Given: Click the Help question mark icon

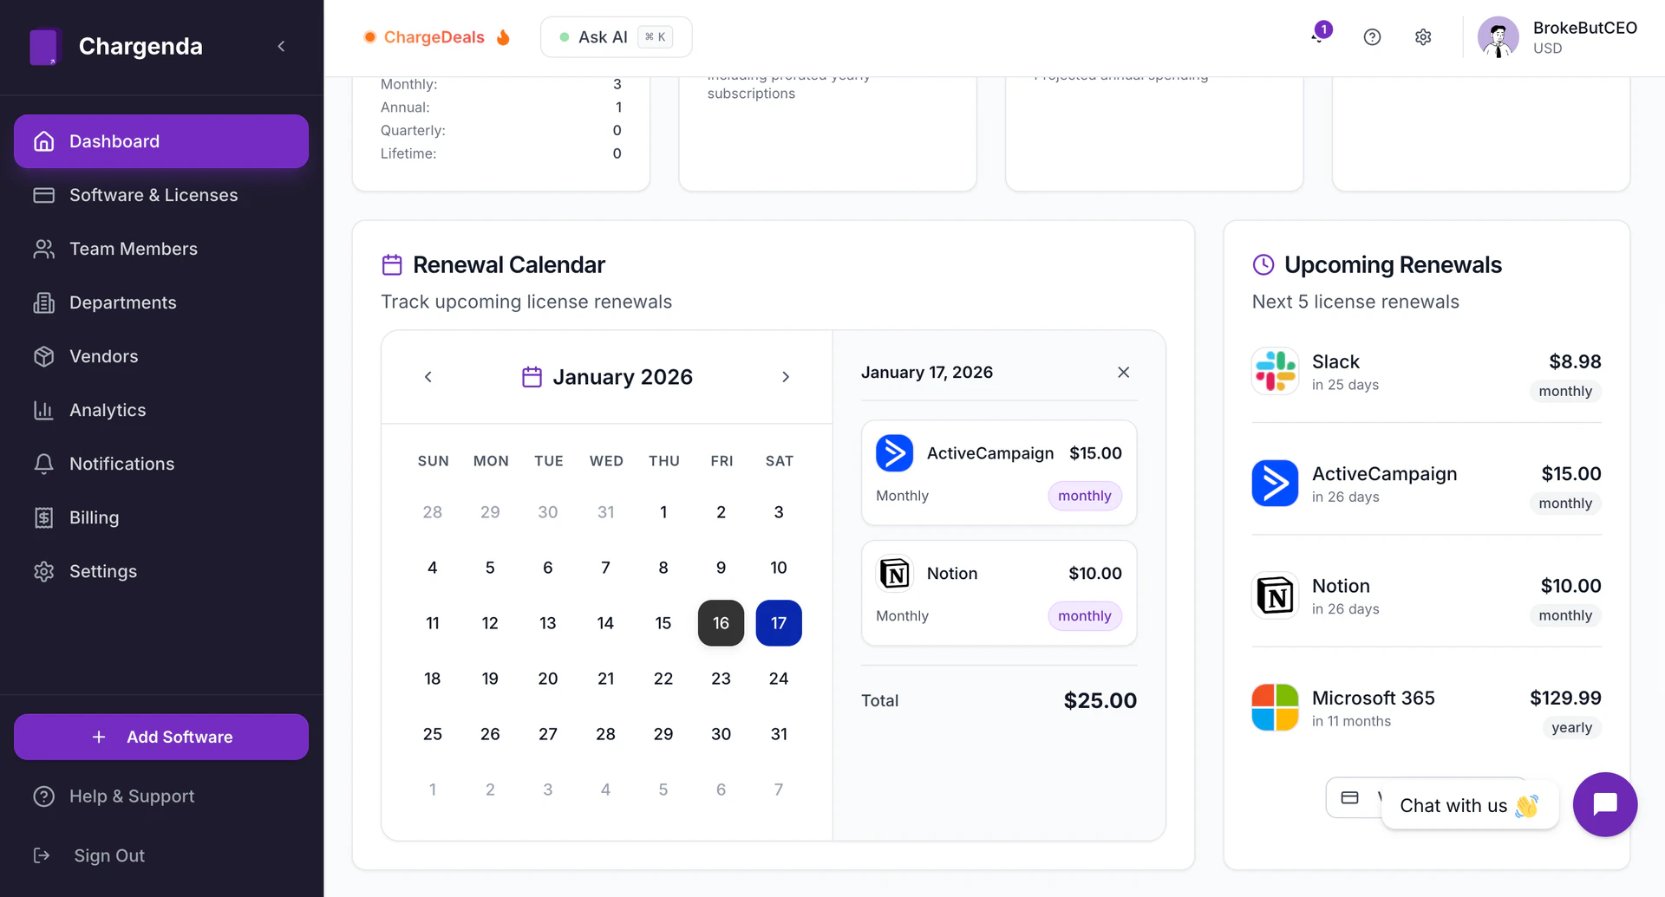Looking at the screenshot, I should [1372, 36].
